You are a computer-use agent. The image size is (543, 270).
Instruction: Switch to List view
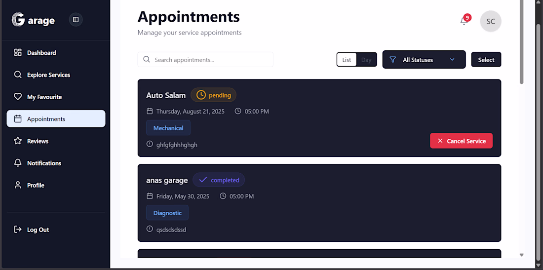click(x=347, y=60)
